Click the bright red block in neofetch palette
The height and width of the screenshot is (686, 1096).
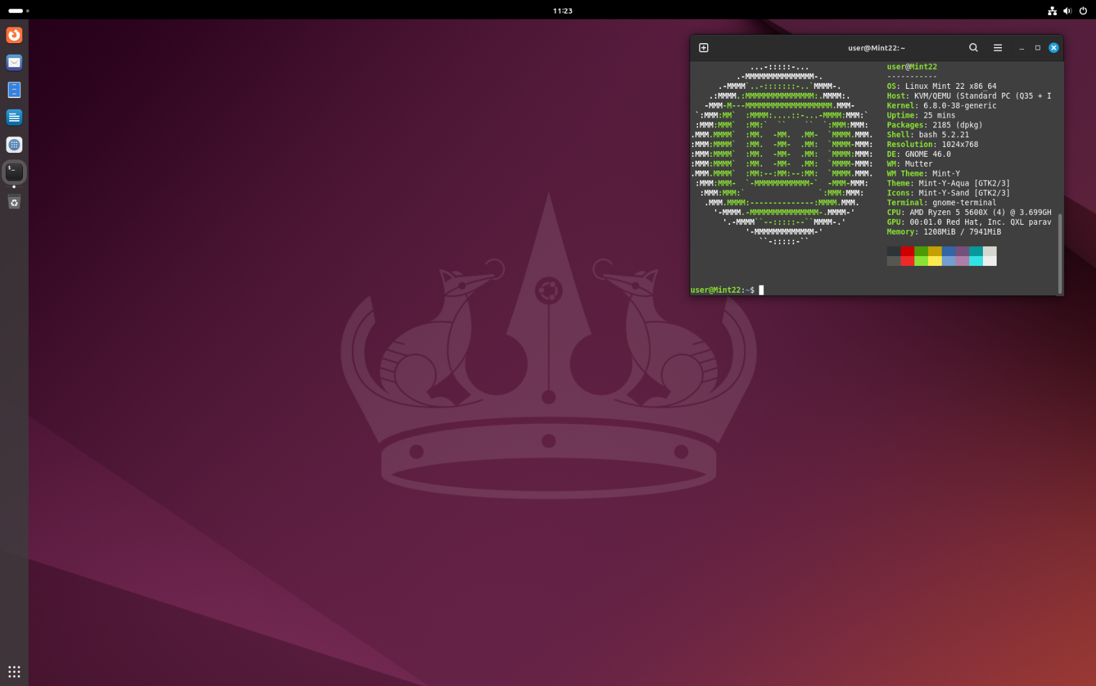(907, 261)
